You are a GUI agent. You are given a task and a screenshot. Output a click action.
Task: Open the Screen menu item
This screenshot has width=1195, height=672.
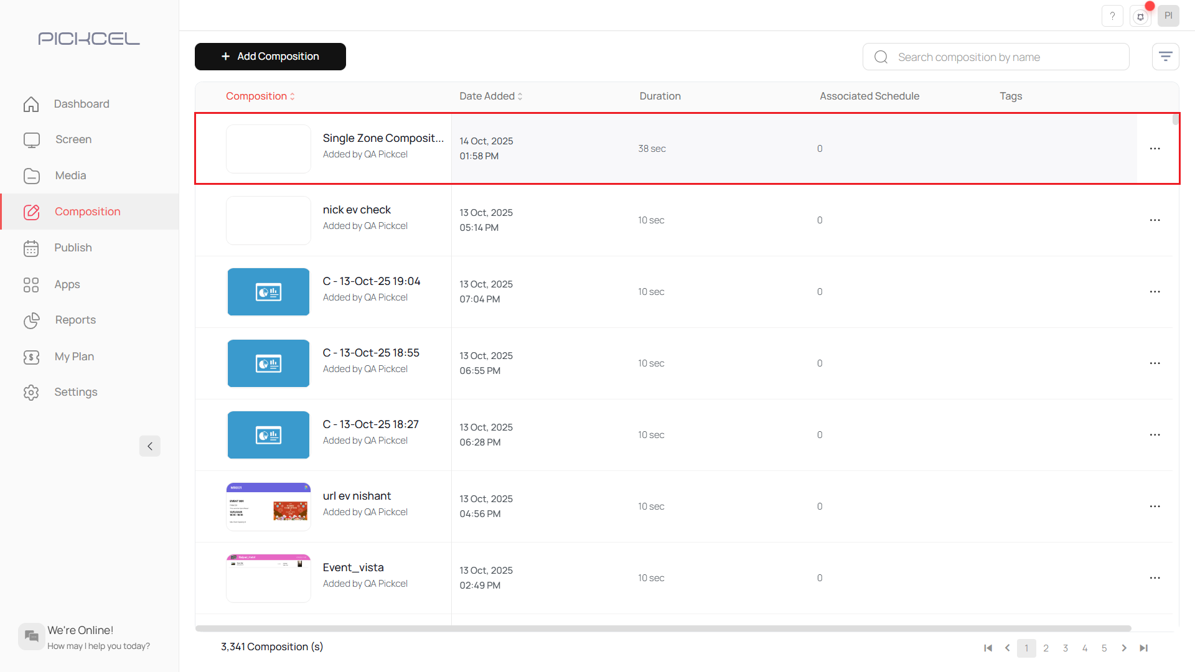(73, 139)
